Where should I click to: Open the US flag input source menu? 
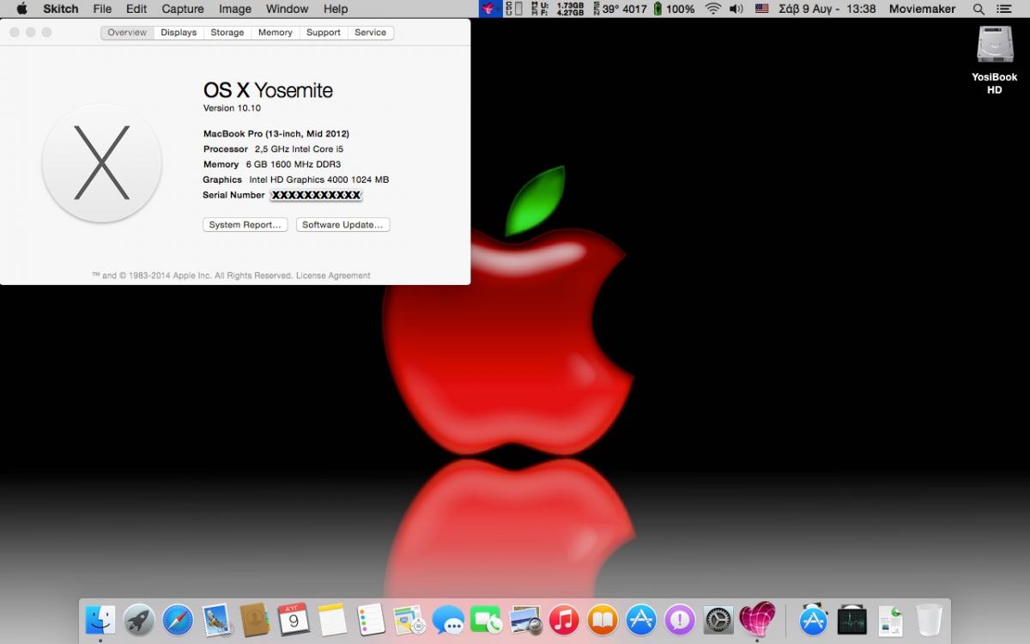[x=761, y=9]
